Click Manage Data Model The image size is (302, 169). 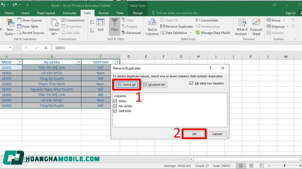click(213, 33)
